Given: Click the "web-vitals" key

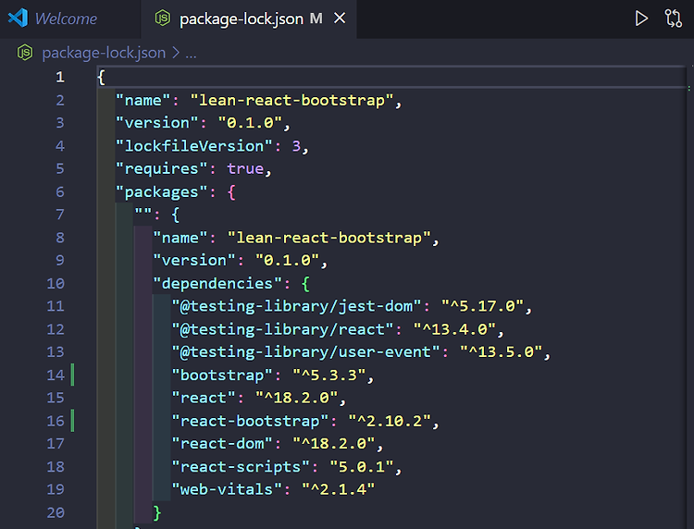Looking at the screenshot, I should point(227,489).
